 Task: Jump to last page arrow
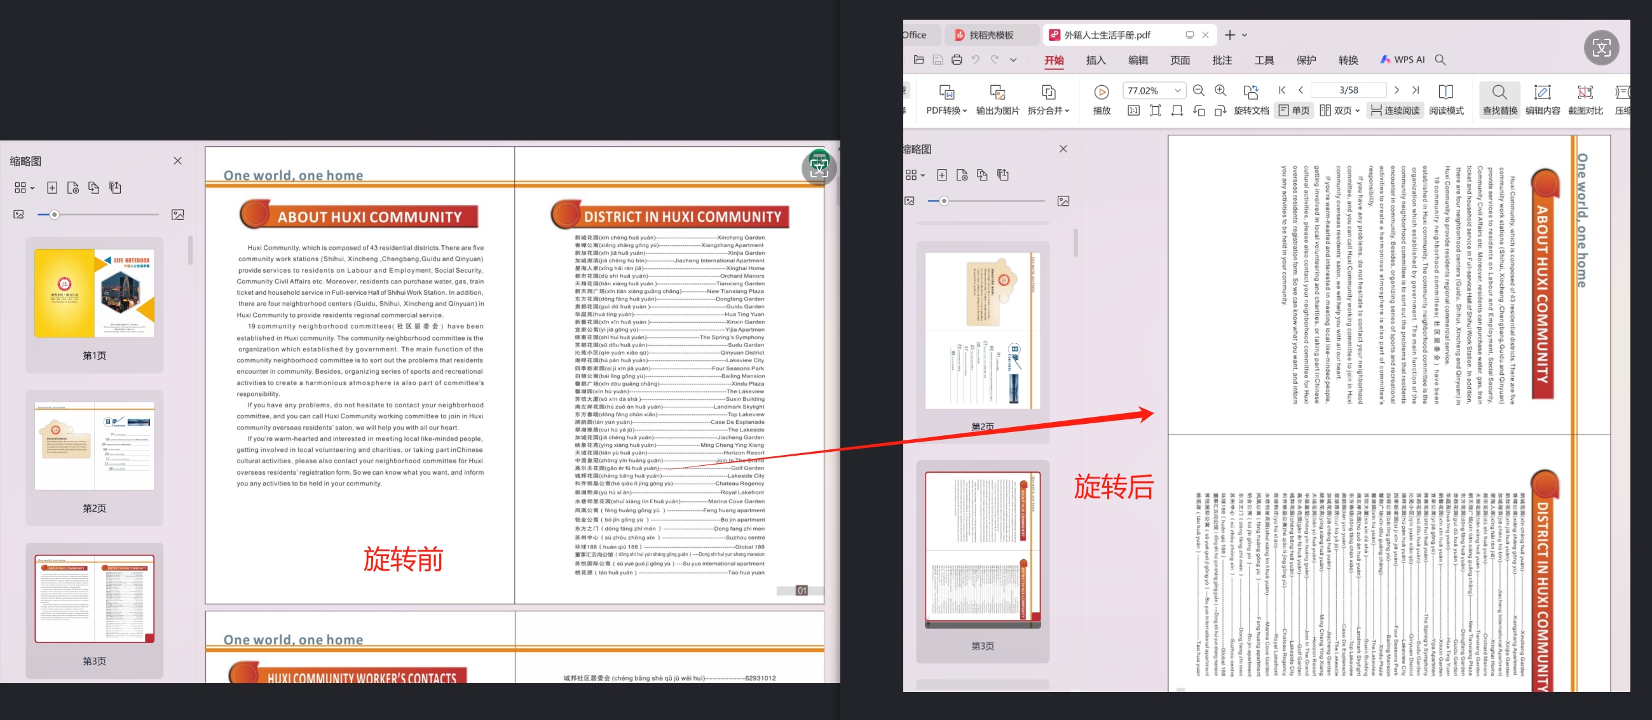(x=1416, y=90)
